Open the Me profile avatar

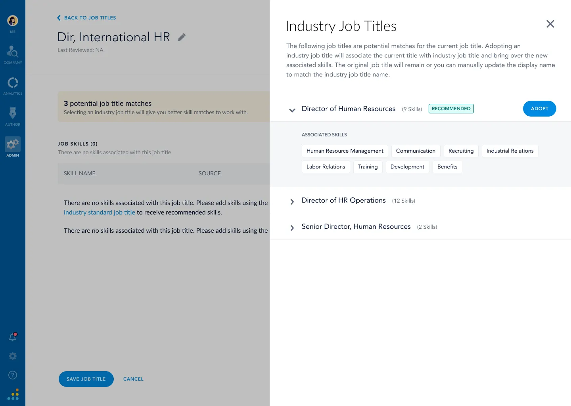tap(13, 21)
